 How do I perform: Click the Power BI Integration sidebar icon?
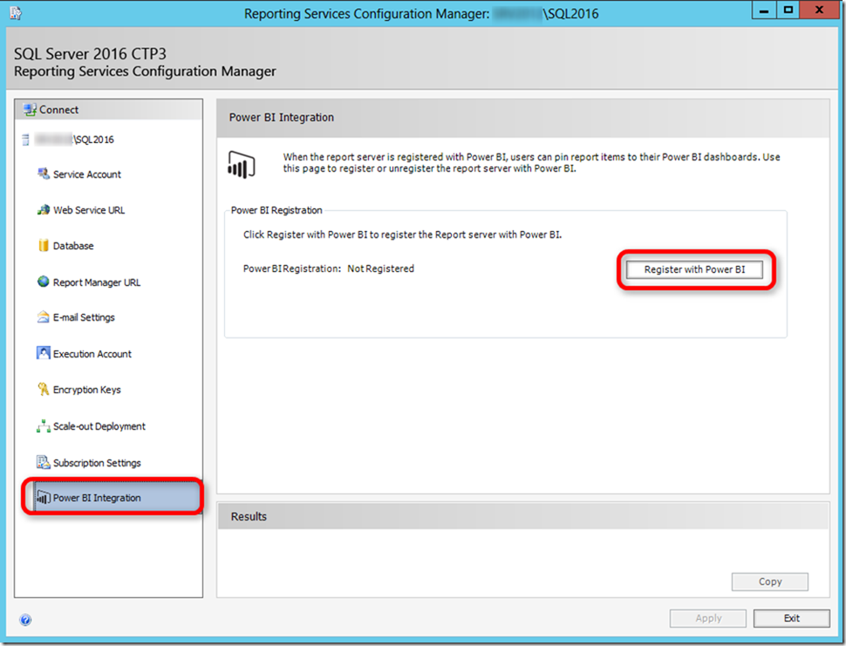point(43,498)
